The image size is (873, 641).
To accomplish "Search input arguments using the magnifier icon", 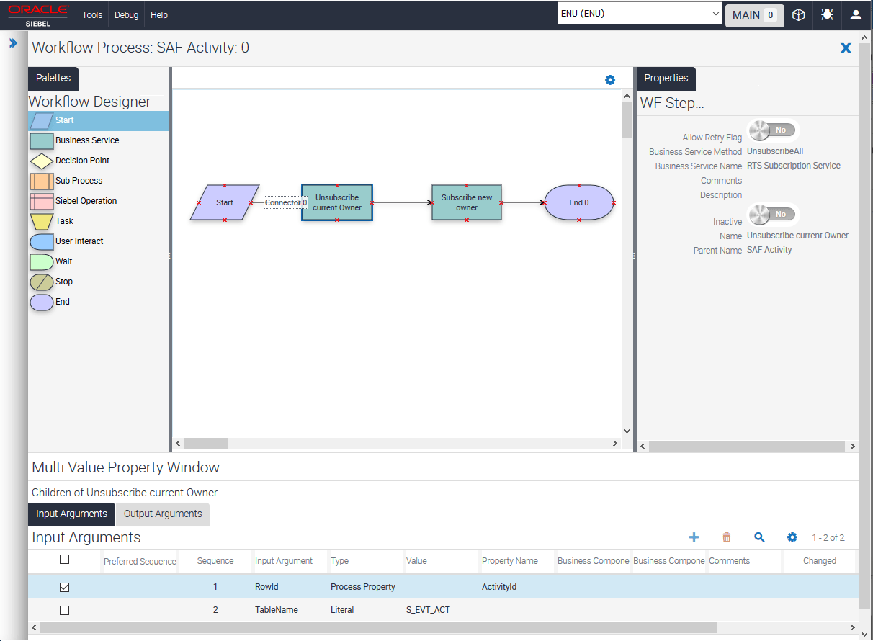I will pos(759,537).
